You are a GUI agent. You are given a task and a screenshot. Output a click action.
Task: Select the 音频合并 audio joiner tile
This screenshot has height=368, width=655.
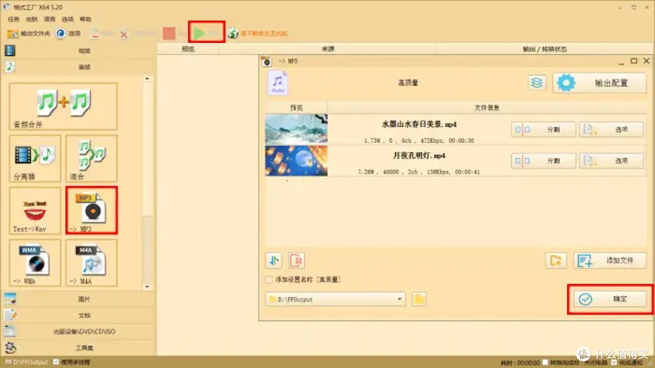[63, 107]
